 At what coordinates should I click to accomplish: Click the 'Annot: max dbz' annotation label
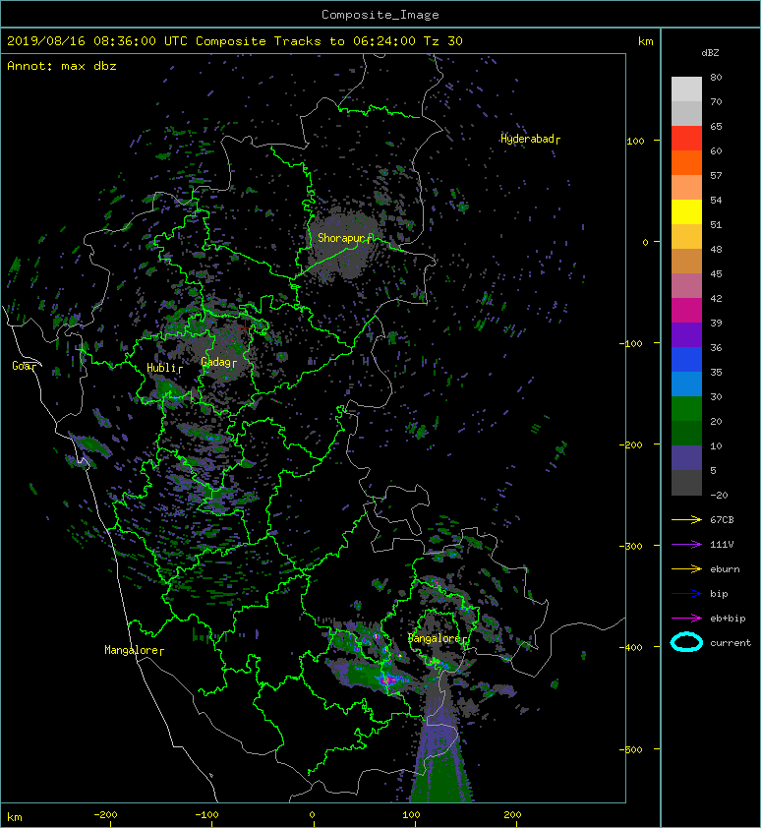point(62,66)
